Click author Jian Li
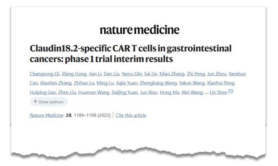 (95, 74)
